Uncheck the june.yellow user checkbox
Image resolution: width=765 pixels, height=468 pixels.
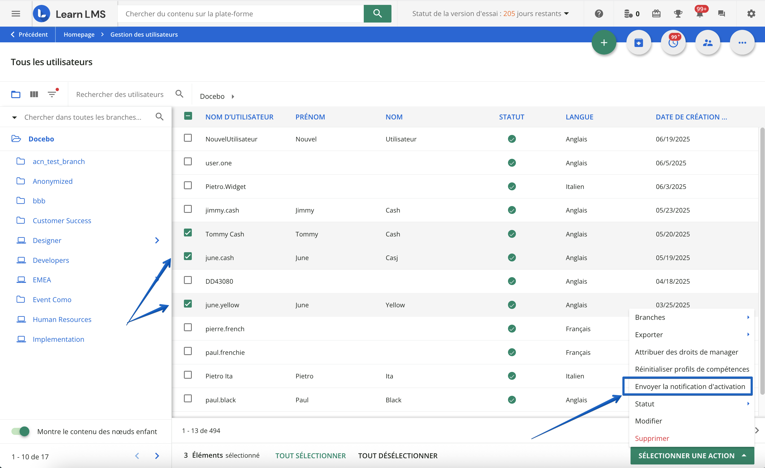click(188, 304)
